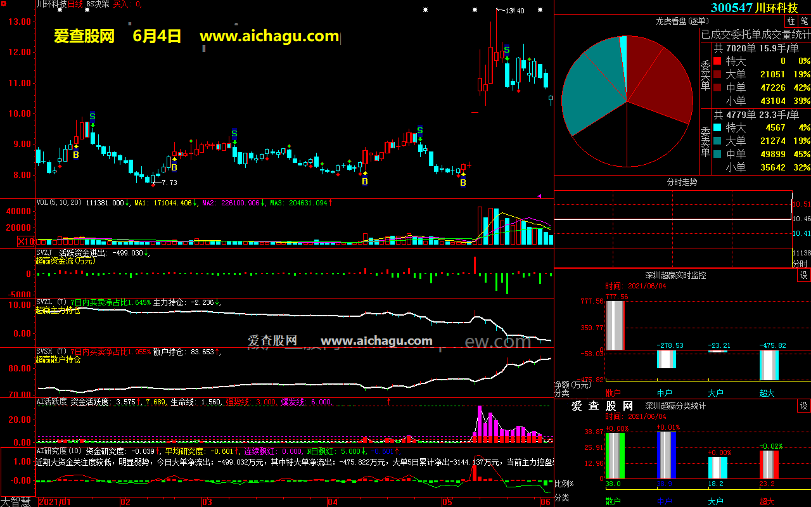Select the B buy signal in early May
The width and height of the screenshot is (811, 507).
coord(463,183)
